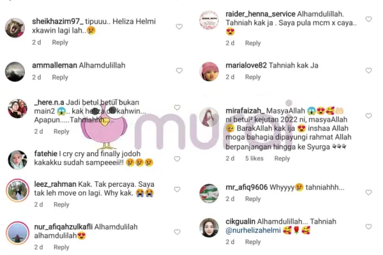Screen dimensions: 383x255
Task: Open leez_rahman's profile picture with story ring
Action: point(17,191)
